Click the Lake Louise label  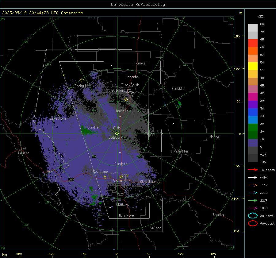(x=24, y=151)
